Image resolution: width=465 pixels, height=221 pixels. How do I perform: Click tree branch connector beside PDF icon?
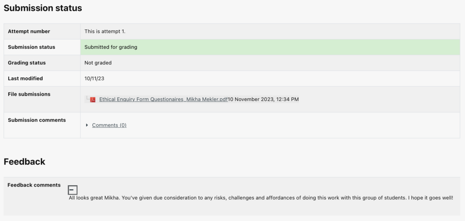(x=87, y=98)
